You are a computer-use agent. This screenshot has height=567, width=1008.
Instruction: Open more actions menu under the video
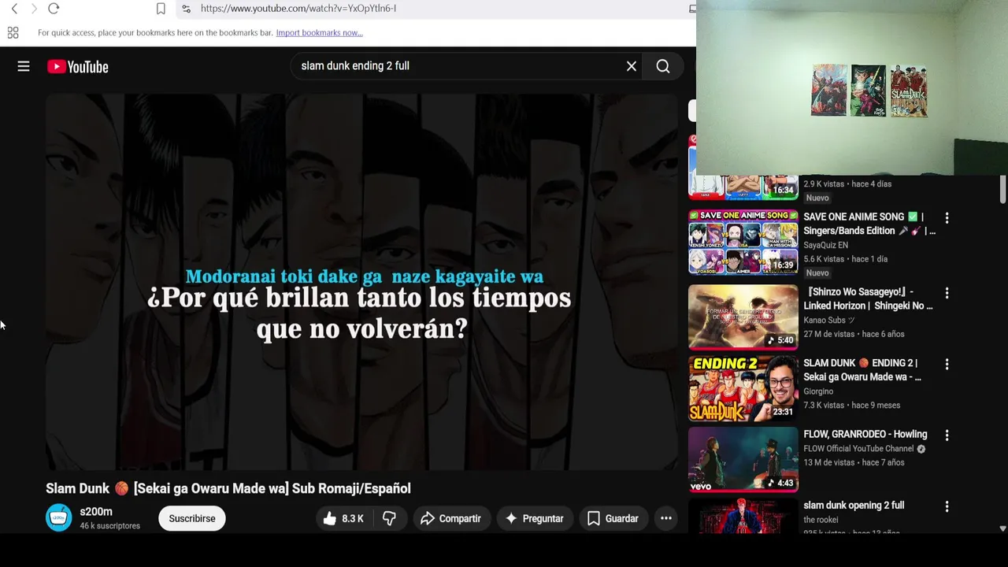[666, 518]
